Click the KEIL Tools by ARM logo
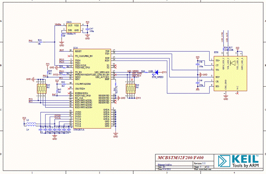Image resolution: width=266 pixels, height=174 pixels. pos(239,161)
